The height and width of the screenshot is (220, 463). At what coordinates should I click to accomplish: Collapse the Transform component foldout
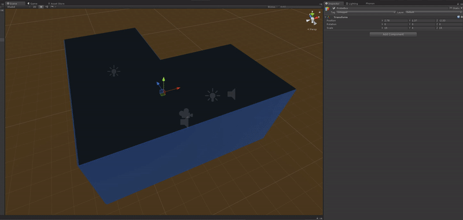point(325,17)
